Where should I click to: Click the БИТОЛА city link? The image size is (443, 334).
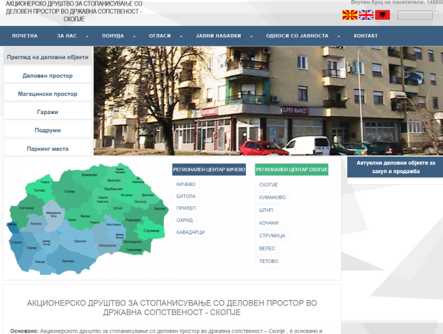tap(185, 196)
